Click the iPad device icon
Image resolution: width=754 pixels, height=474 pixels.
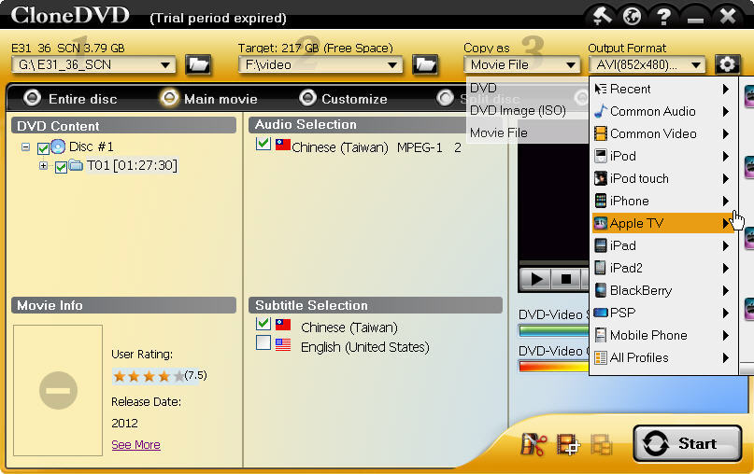[x=601, y=245]
